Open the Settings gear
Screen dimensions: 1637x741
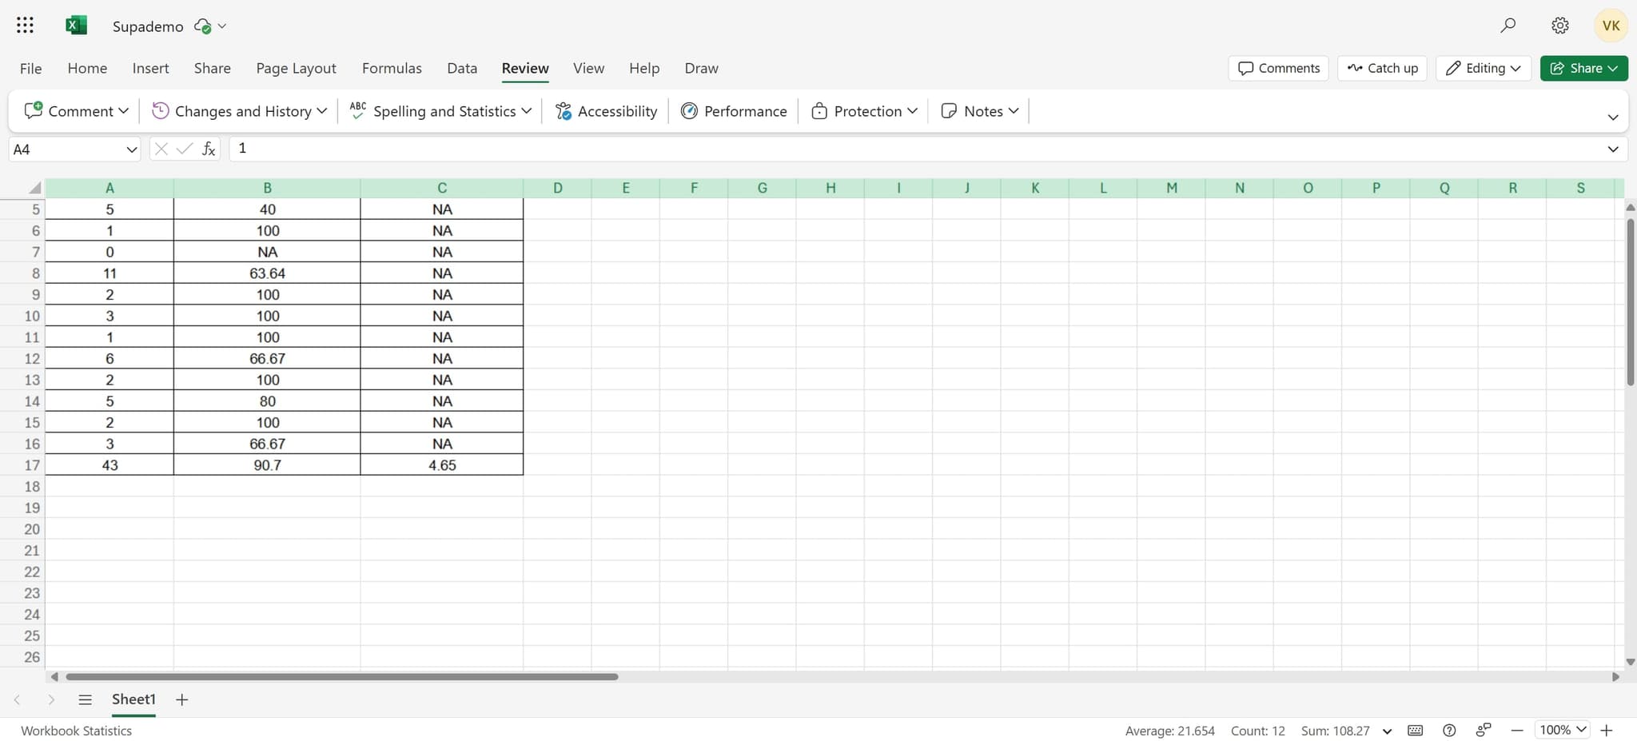click(x=1558, y=25)
